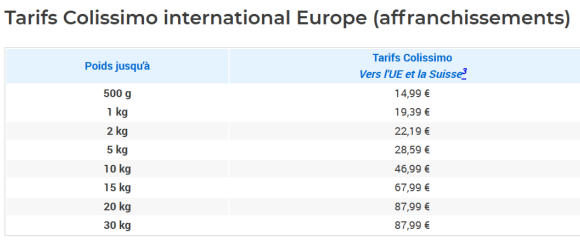The width and height of the screenshot is (580, 244).
Task: Click the 1 kg weight cell
Action: [117, 112]
